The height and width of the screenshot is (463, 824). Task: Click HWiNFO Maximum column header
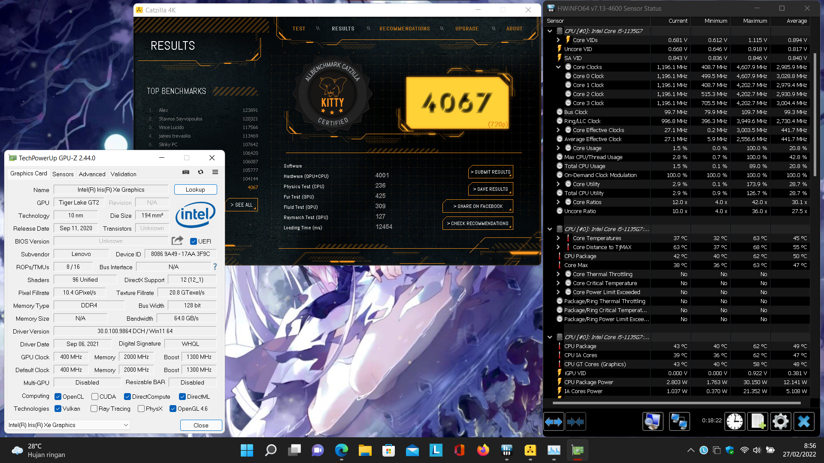[750, 21]
